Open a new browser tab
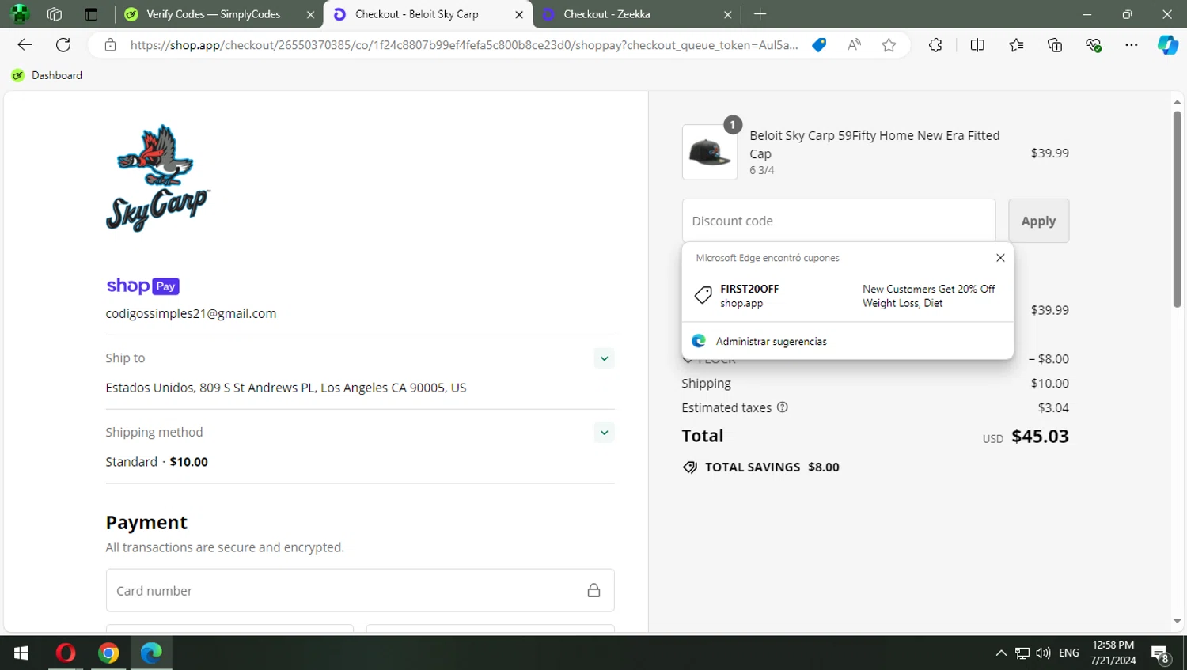 (760, 14)
